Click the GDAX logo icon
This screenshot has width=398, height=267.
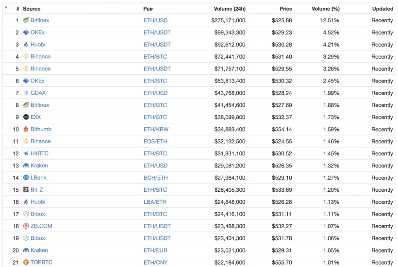pos(26,93)
